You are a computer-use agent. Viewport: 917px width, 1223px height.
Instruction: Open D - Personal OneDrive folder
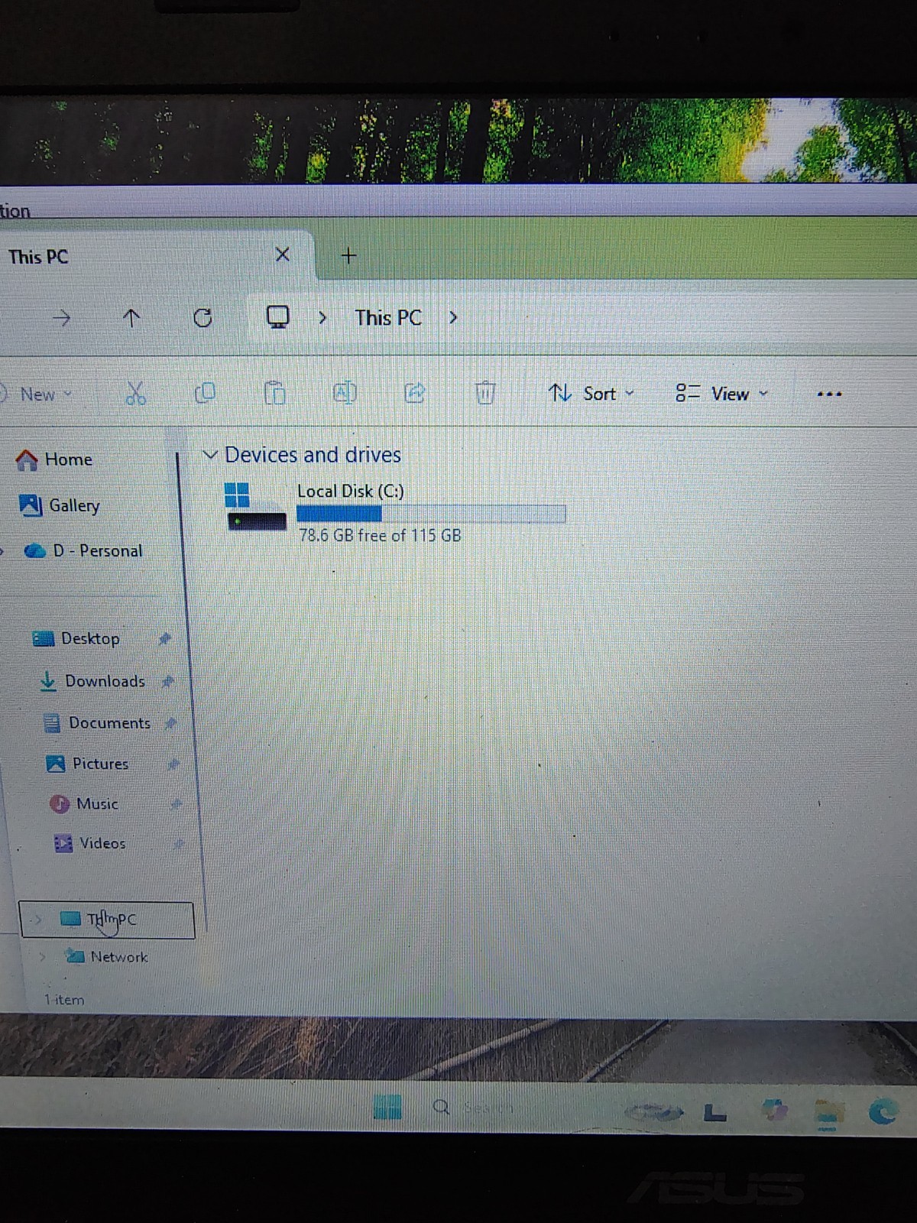pyautogui.click(x=83, y=550)
